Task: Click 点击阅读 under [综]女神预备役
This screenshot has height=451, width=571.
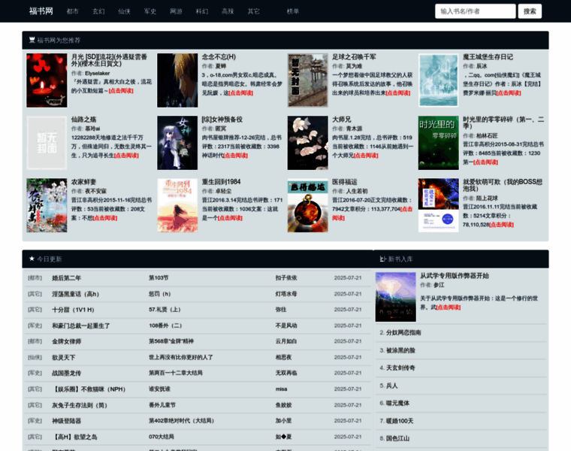Action: click(235, 156)
